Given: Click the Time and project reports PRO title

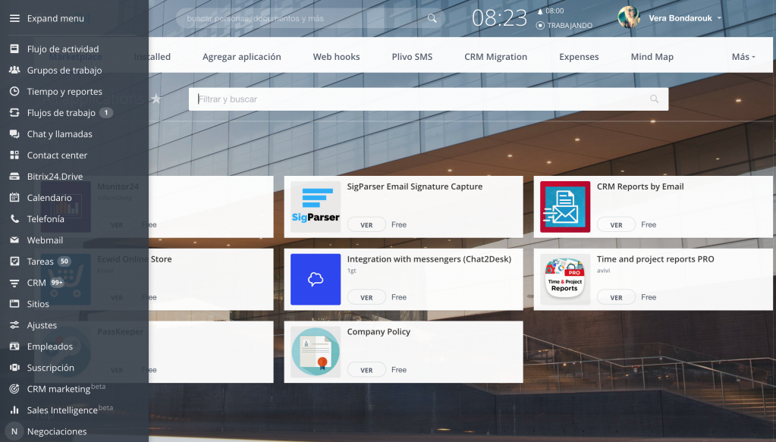Looking at the screenshot, I should click(x=655, y=259).
